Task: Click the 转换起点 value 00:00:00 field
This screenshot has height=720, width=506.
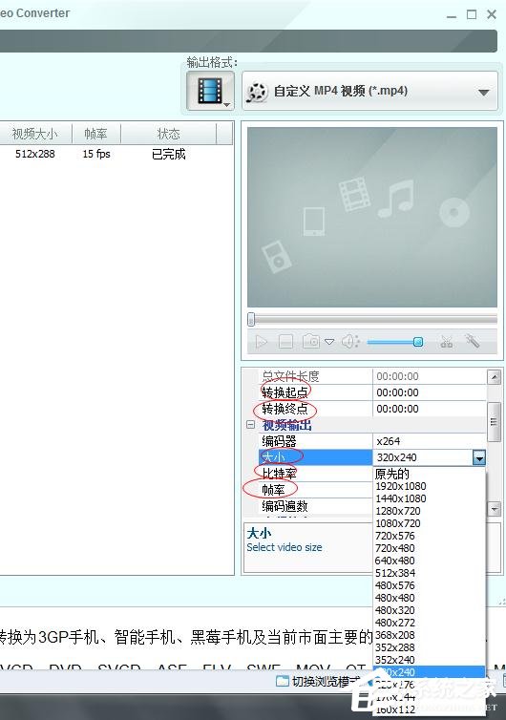Action: [430, 392]
